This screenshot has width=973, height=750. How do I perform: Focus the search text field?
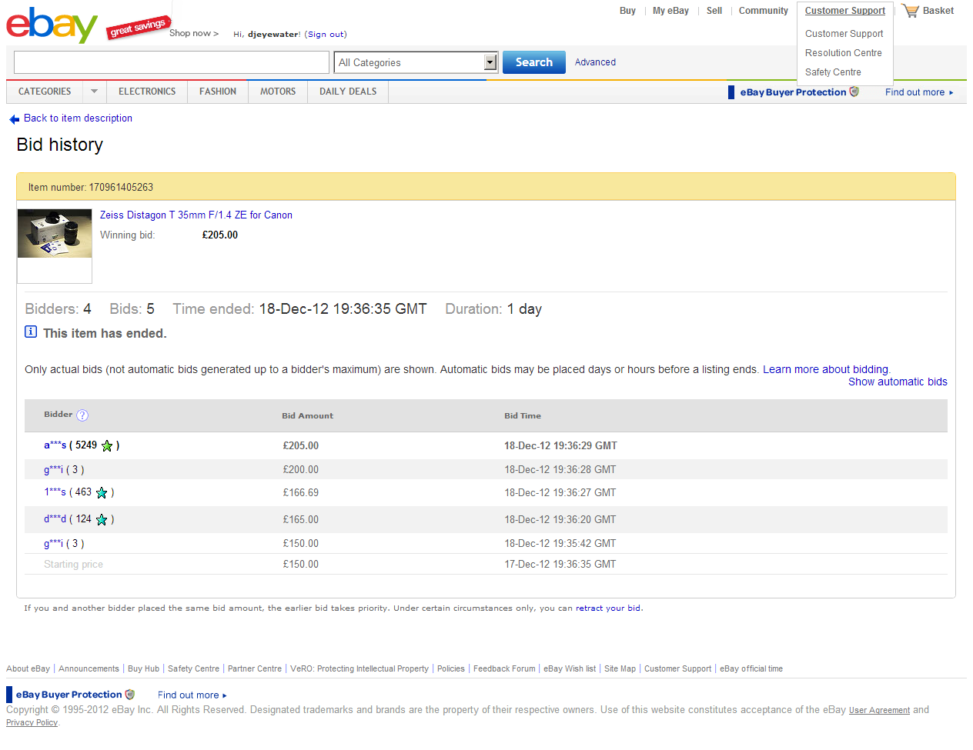pos(172,62)
